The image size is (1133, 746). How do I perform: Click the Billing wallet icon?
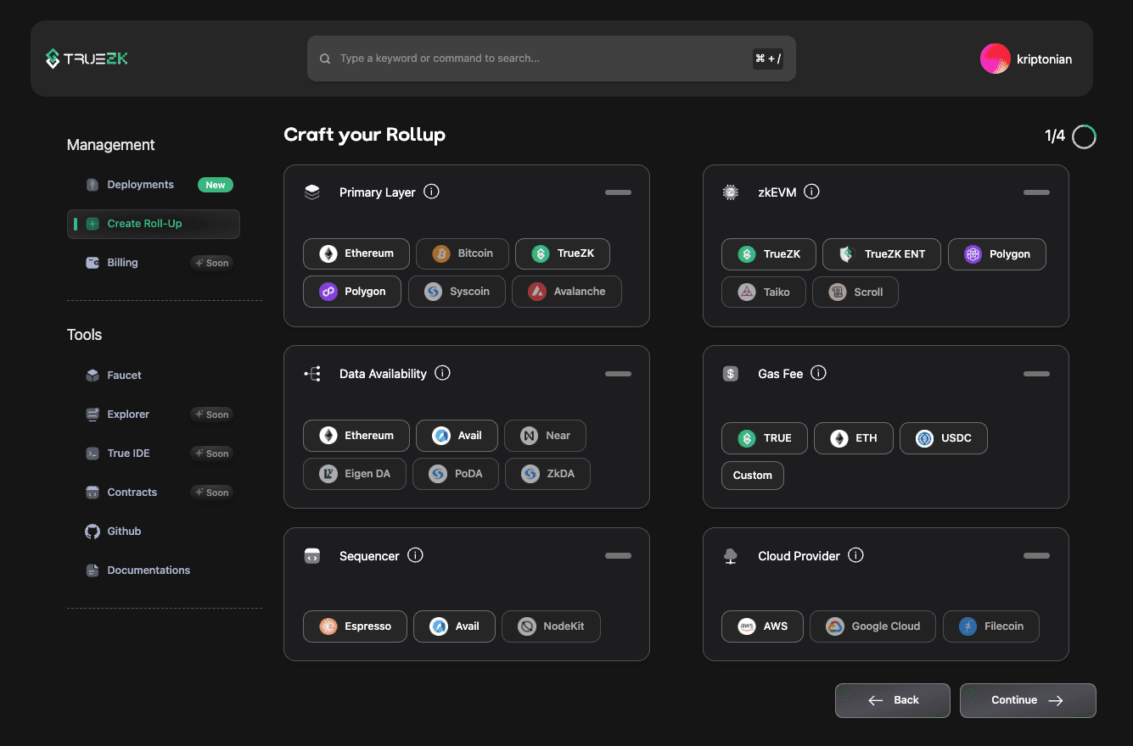[x=93, y=263]
